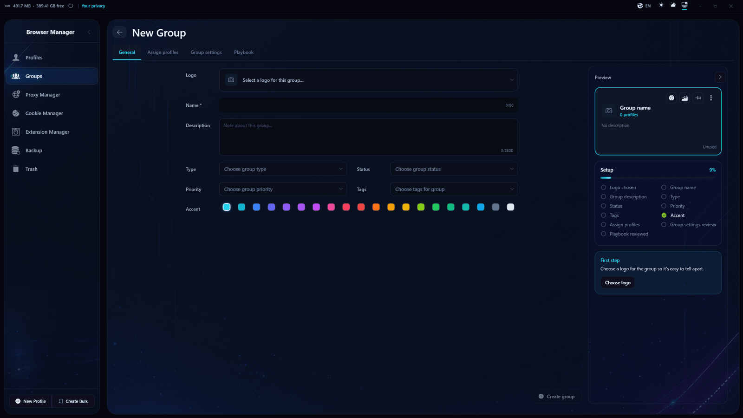Image resolution: width=743 pixels, height=418 pixels.
Task: Select the lime green accent swatch
Action: click(421, 207)
